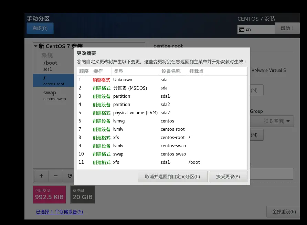The image size is (307, 225).
Task: Select the 销毁格式 sda summary row
Action: click(138, 79)
